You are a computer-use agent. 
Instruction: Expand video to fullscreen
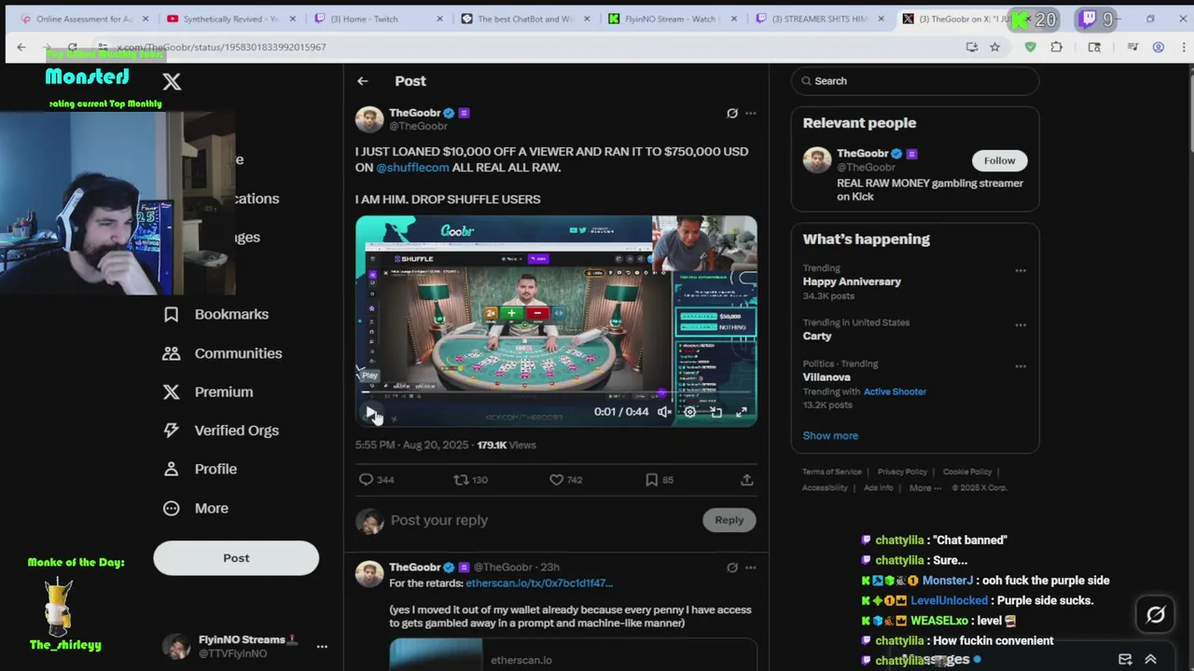pos(742,411)
